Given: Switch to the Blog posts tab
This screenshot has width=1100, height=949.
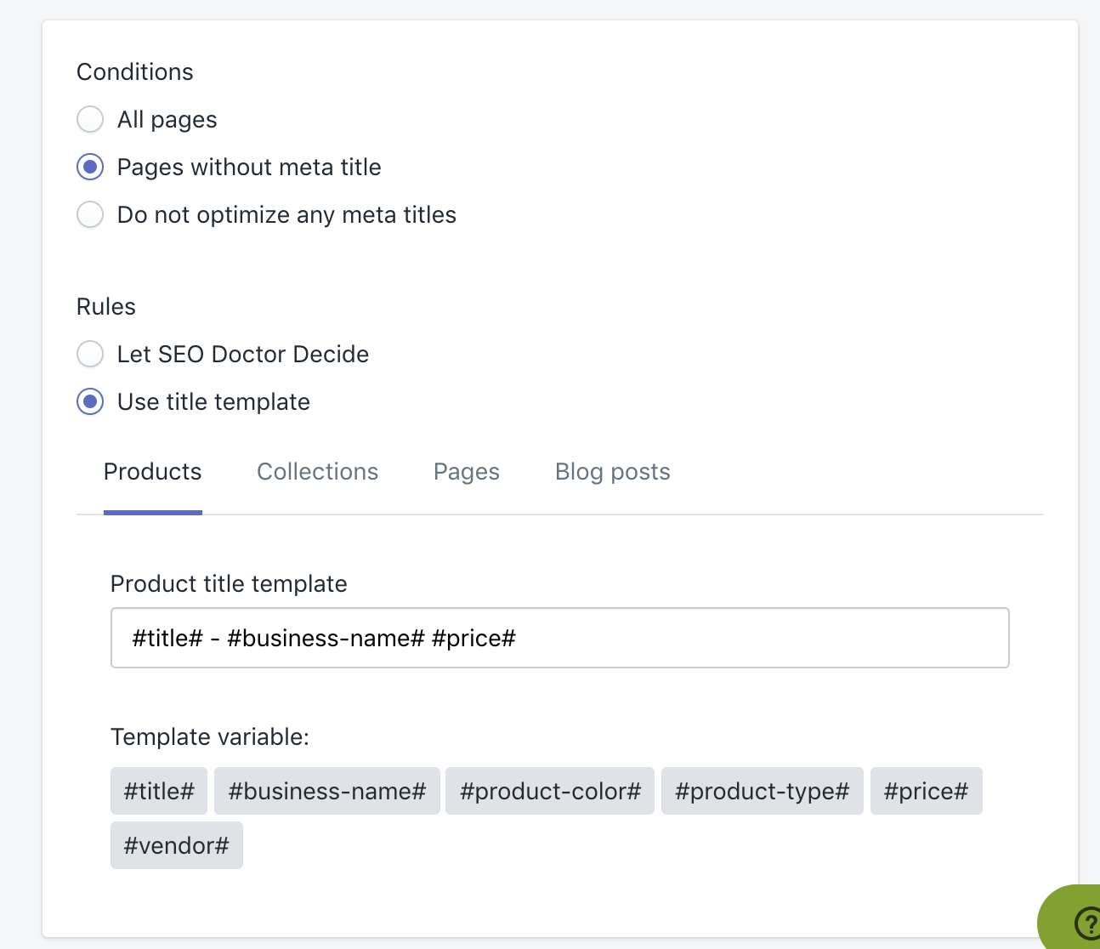Looking at the screenshot, I should point(612,471).
